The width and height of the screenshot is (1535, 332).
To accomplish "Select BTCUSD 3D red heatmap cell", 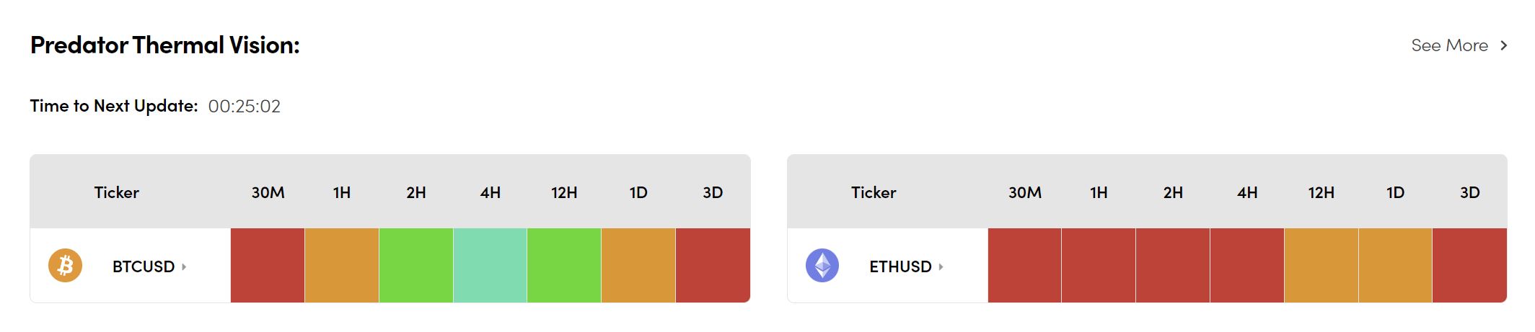I will click(713, 266).
